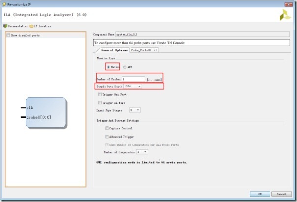The image size is (297, 202).
Task: Click the Re-customize IP title bar icon
Action: pyautogui.click(x=4, y=4)
